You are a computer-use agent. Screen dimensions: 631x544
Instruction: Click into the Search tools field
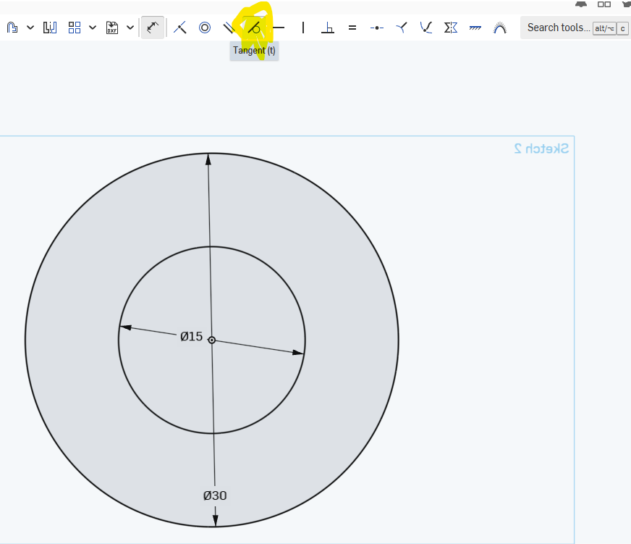[558, 28]
